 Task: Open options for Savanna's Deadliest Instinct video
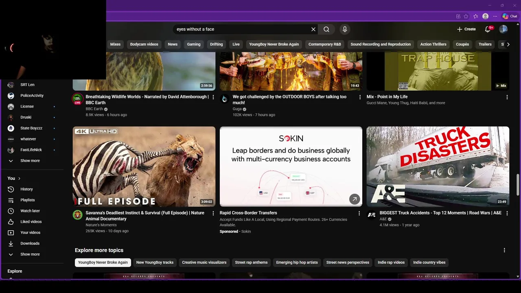tap(213, 213)
